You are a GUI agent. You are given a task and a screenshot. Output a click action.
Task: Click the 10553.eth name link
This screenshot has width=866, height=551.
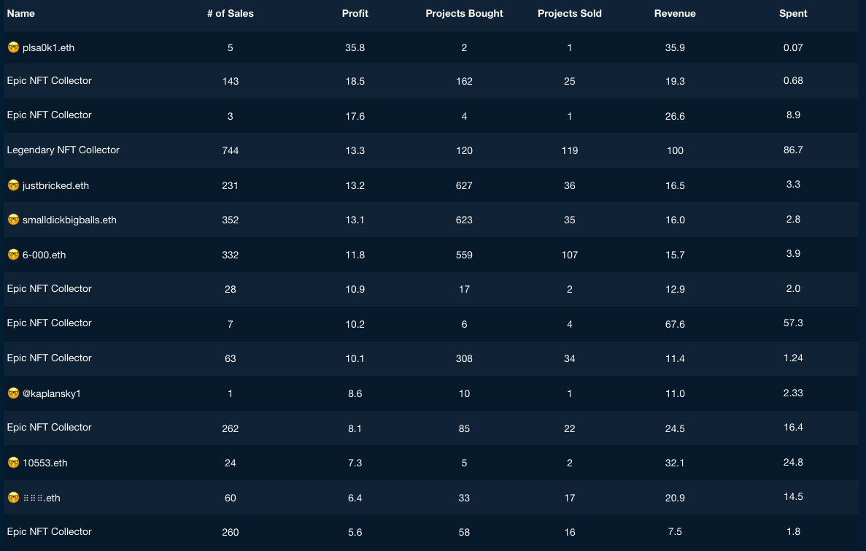point(45,463)
